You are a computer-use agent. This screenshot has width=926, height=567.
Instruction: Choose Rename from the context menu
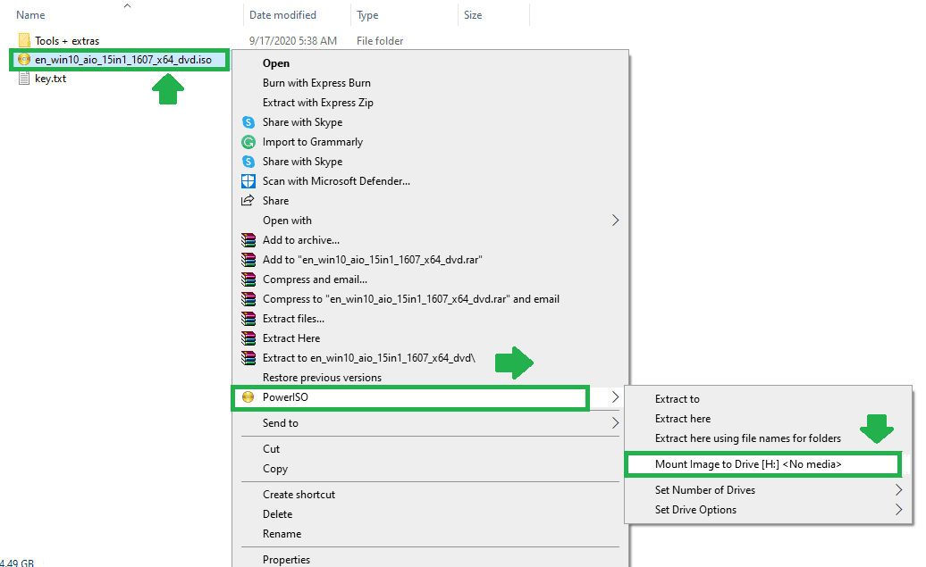click(x=282, y=534)
